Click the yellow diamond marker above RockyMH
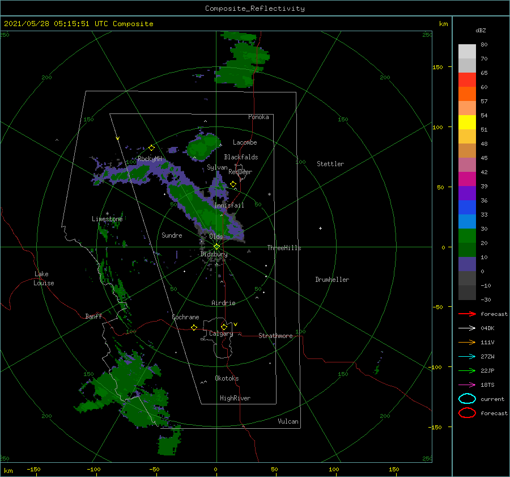Viewport: 510px width, 477px height. 151,148
